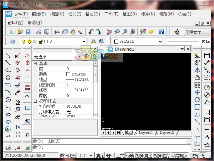The height and width of the screenshot is (161, 214).
Task: Select the Rectangle drawing tool
Action: 8,85
